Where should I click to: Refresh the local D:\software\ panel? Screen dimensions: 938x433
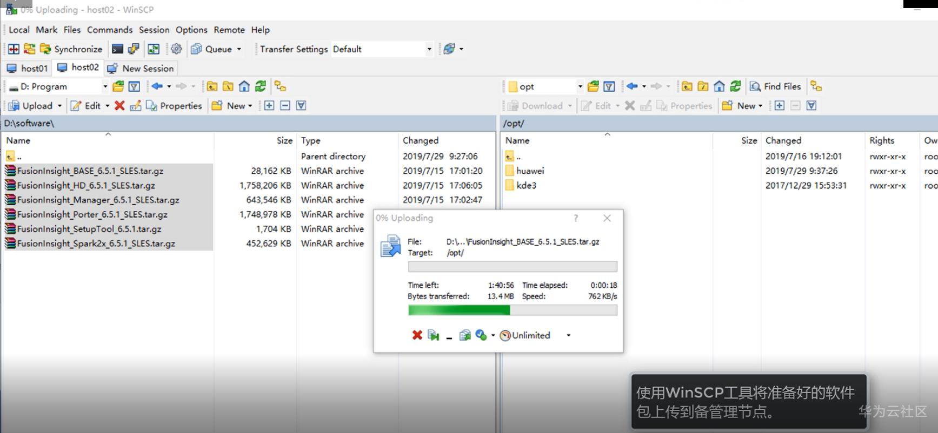tap(261, 86)
